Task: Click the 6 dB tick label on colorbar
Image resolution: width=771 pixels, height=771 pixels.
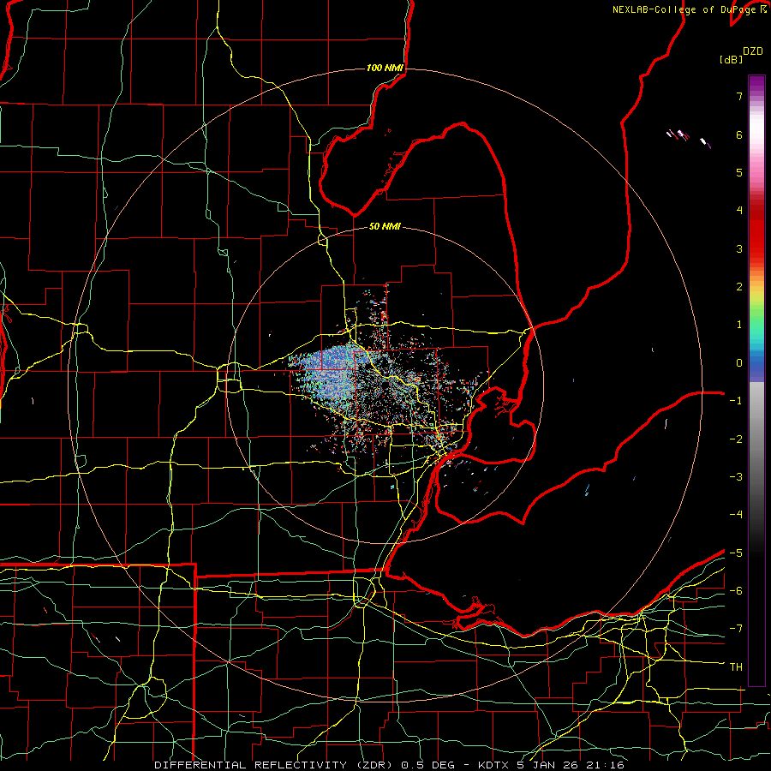Action: tap(739, 134)
